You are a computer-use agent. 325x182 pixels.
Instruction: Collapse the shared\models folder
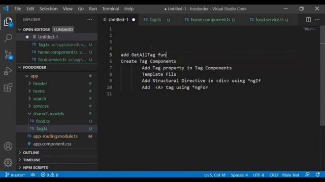click(x=29, y=113)
